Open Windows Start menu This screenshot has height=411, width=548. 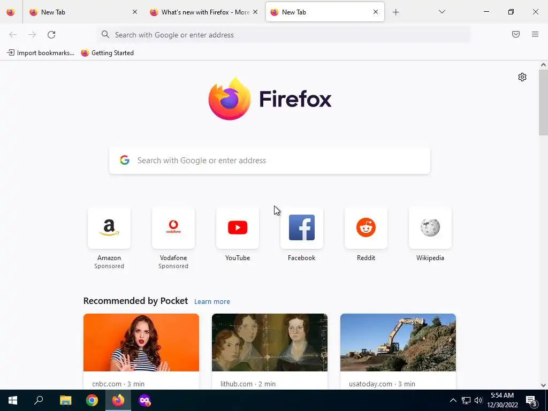[13, 400]
